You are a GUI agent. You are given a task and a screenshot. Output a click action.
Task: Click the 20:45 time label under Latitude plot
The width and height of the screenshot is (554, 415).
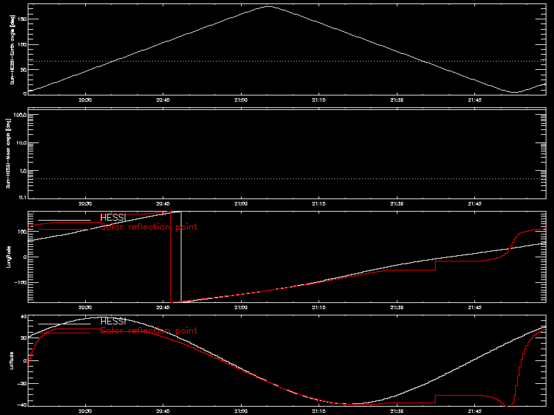click(x=163, y=412)
